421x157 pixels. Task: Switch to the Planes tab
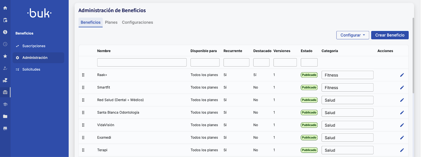pos(111,22)
